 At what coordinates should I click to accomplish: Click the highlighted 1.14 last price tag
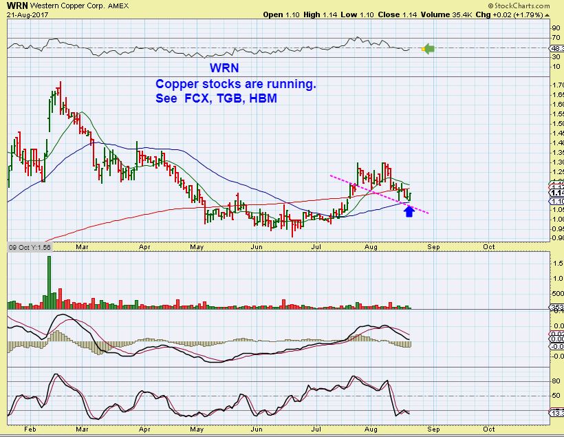pos(557,193)
